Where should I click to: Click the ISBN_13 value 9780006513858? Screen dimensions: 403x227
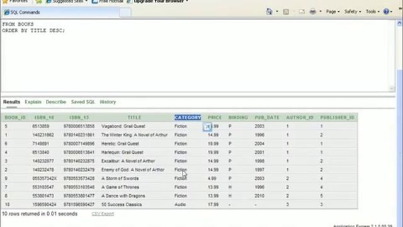[x=79, y=126]
